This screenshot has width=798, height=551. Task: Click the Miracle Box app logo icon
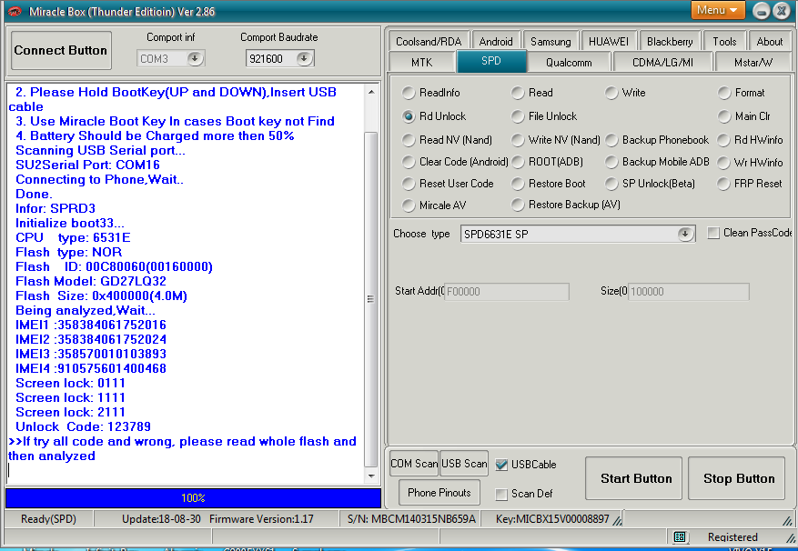pos(15,11)
